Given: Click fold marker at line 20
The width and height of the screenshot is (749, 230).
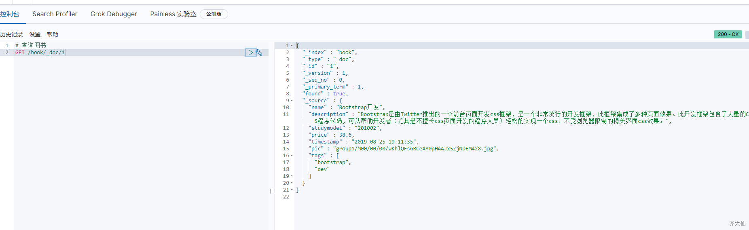Looking at the screenshot, I should [x=292, y=183].
